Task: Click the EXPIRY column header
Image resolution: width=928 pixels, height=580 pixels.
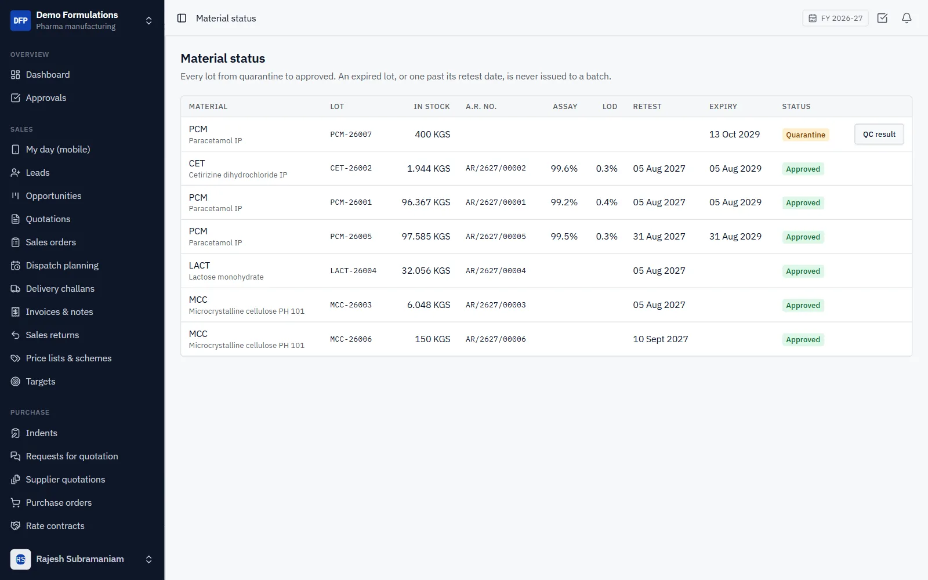Action: point(723,107)
